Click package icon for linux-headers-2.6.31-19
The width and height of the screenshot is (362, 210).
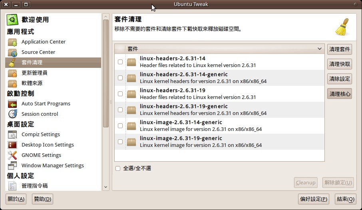pyautogui.click(x=131, y=94)
